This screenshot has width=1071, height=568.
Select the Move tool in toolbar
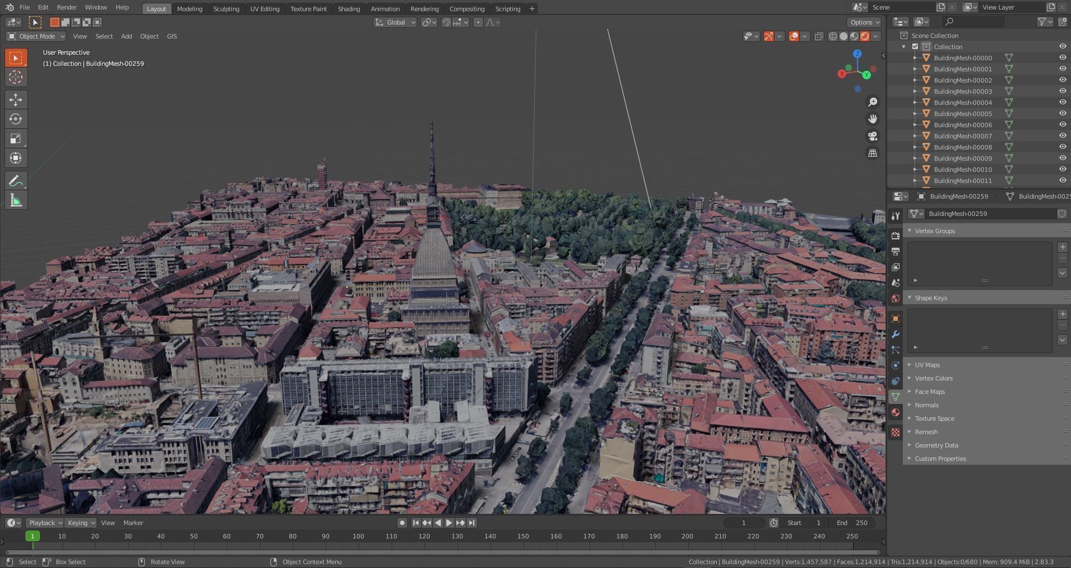[16, 100]
